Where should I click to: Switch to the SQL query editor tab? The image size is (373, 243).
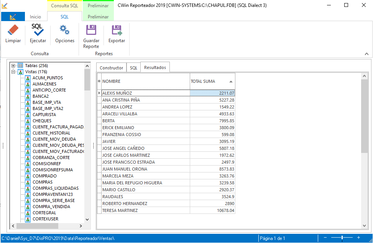(133, 68)
